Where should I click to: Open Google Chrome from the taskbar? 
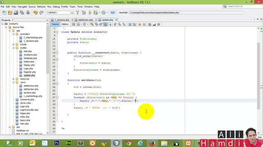tap(129, 143)
